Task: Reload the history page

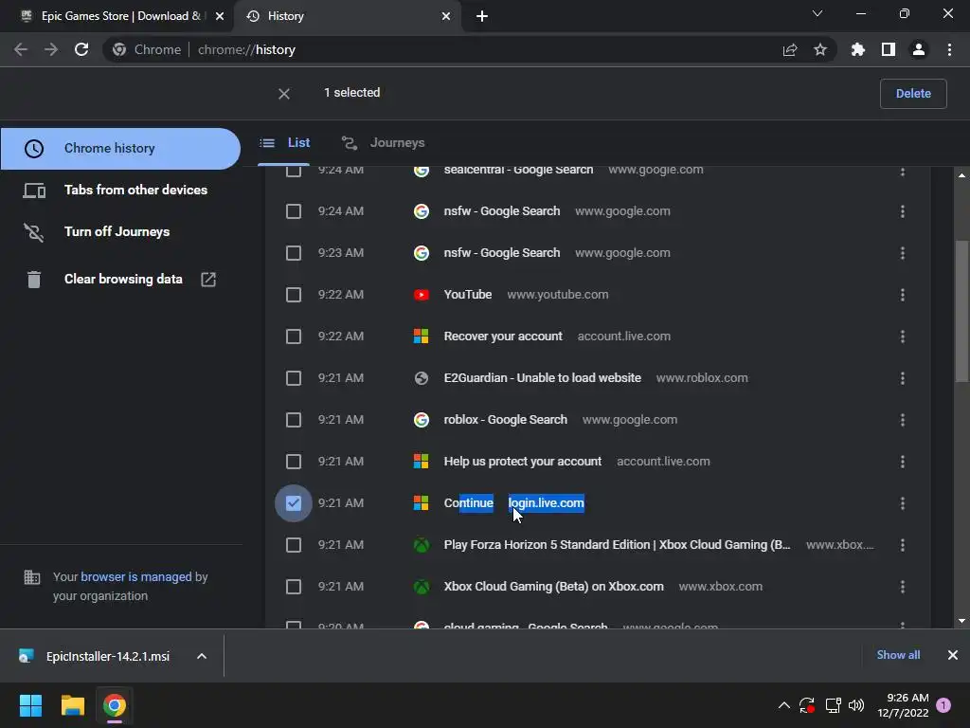Action: 81,49
